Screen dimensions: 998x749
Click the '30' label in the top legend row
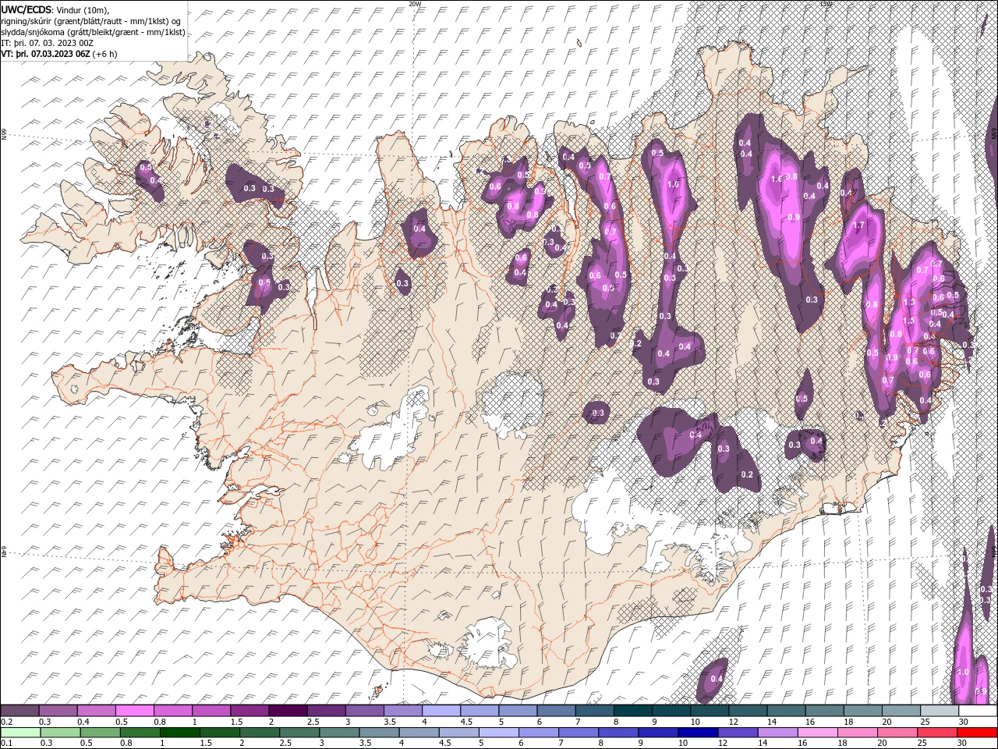coord(964,722)
